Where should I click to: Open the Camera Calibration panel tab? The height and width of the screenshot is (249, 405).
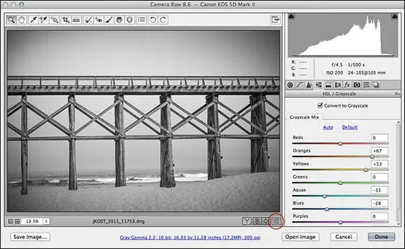356,85
